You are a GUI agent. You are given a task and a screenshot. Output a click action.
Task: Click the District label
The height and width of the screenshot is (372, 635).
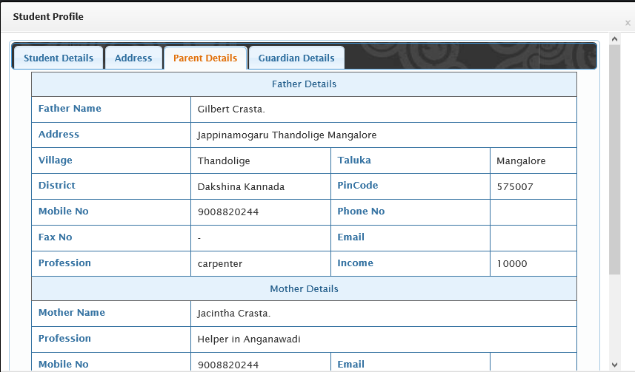pos(57,185)
